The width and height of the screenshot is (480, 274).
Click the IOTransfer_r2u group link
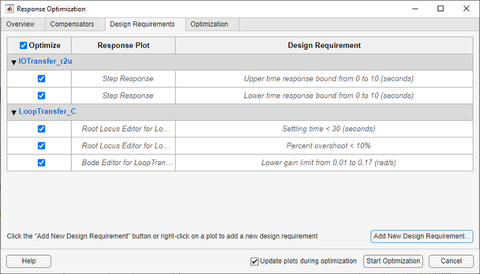(x=45, y=61)
